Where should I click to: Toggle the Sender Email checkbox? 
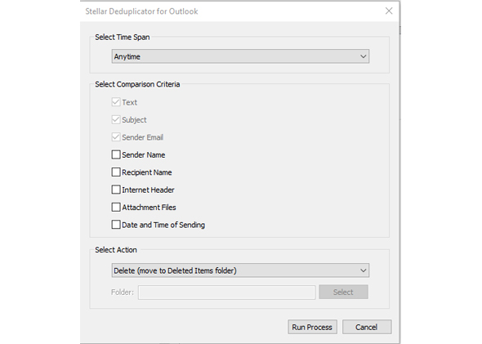(116, 137)
